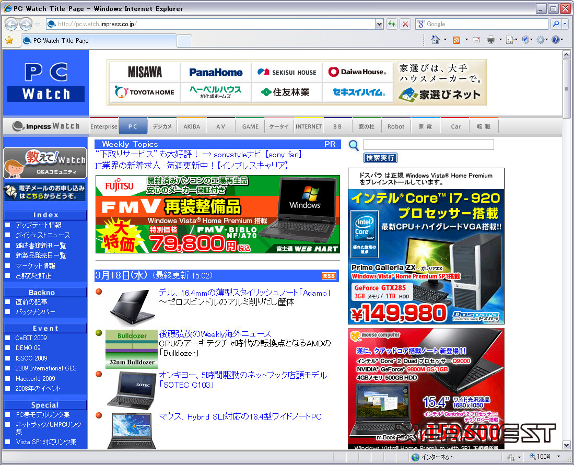
Task: Open the Robot navigation tab
Action: [396, 126]
